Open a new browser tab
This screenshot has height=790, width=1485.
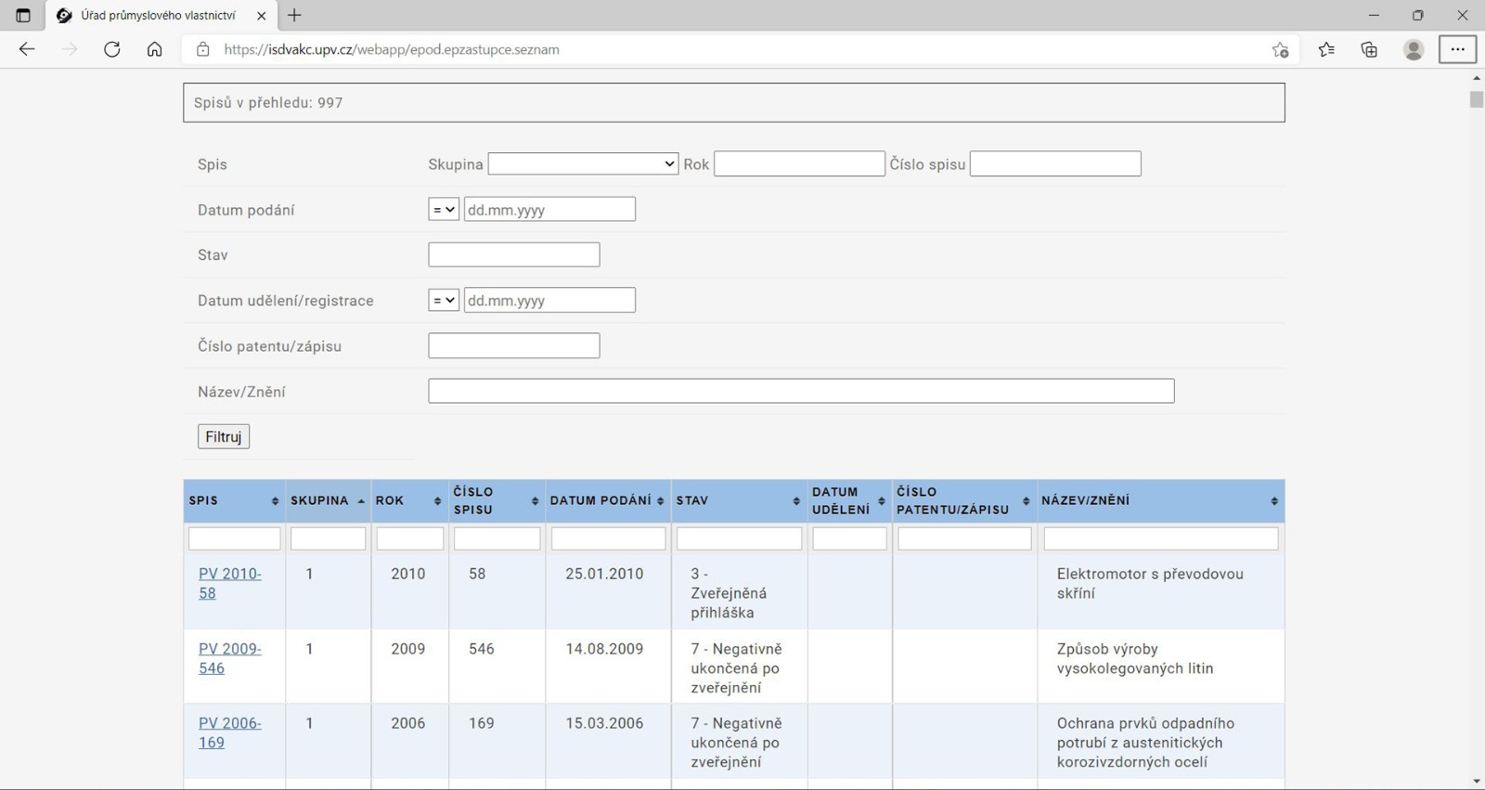point(294,15)
